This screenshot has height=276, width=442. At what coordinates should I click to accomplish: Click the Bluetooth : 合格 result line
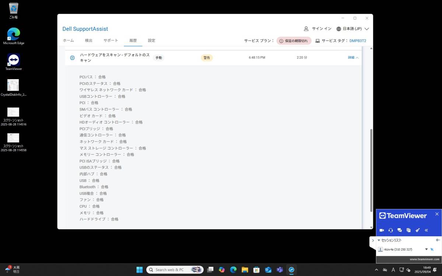(x=94, y=187)
